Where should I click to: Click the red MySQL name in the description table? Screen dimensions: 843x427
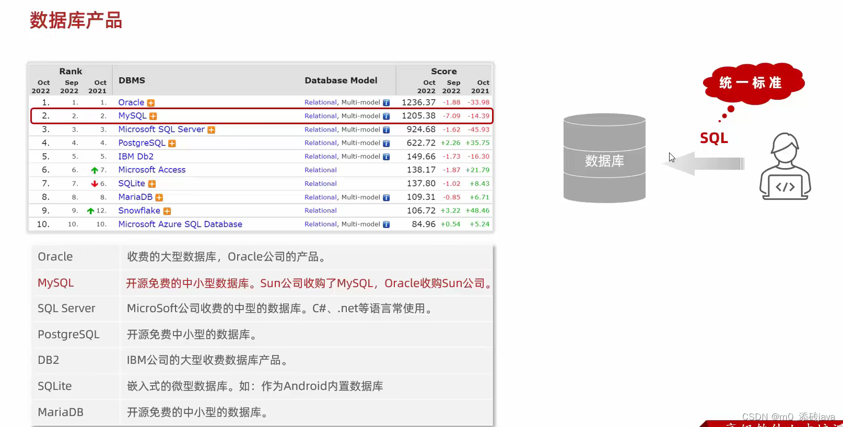[56, 283]
